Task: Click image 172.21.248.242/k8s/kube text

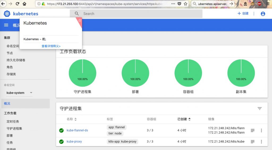Action: pyautogui.click(x=226, y=142)
